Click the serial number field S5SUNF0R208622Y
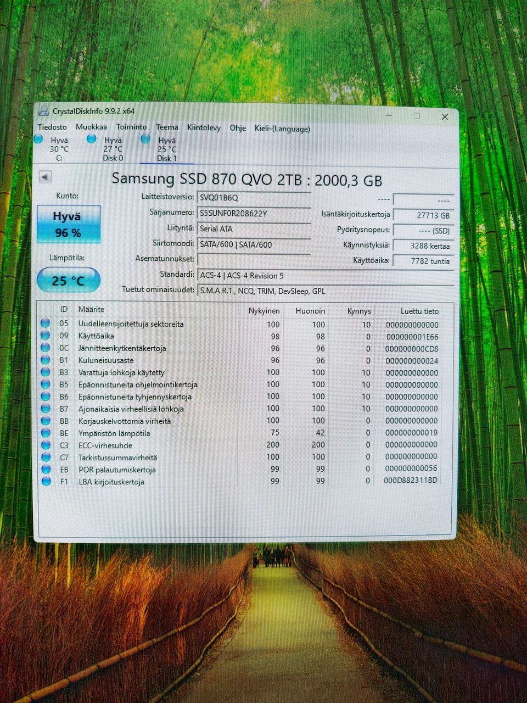The width and height of the screenshot is (527, 703). tap(254, 214)
